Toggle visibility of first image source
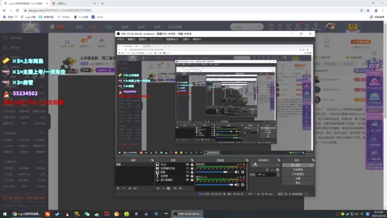The width and height of the screenshot is (387, 218). point(187,164)
